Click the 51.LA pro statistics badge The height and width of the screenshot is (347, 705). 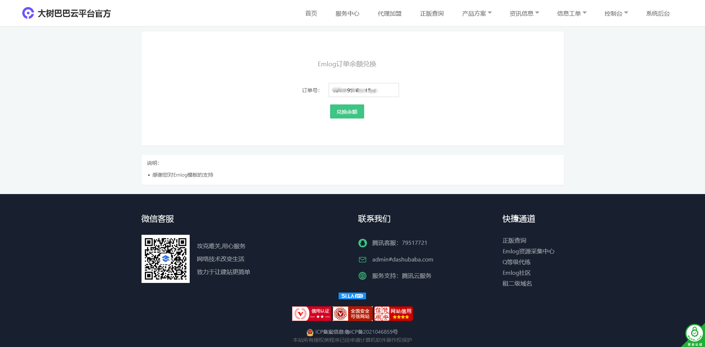pos(352,296)
